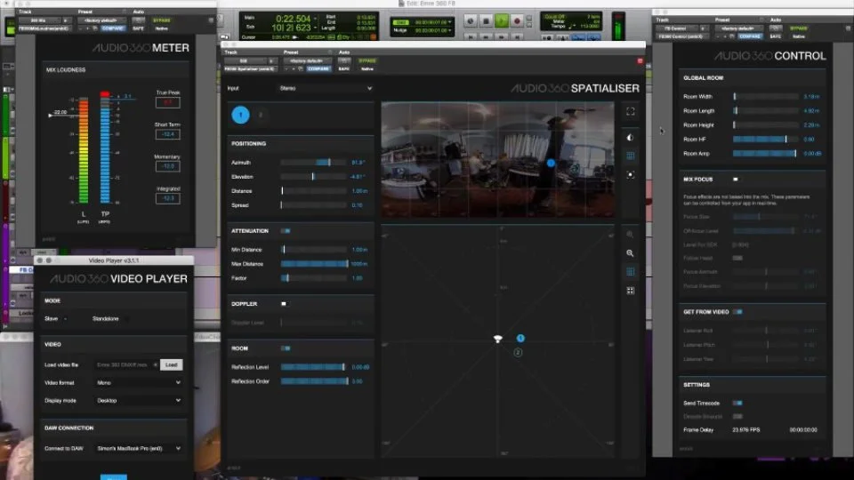854x480 pixels.
Task: Click the red close icon in Spatialiser plugin header
Action: [x=640, y=61]
